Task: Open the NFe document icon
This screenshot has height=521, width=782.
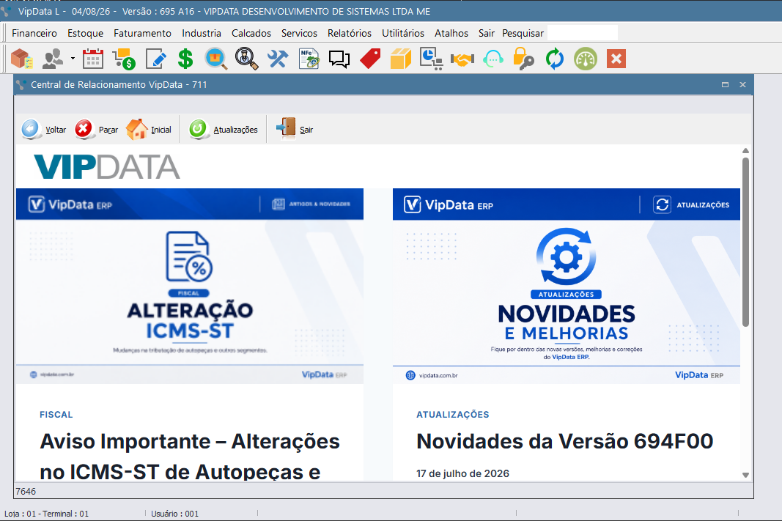Action: click(x=309, y=59)
